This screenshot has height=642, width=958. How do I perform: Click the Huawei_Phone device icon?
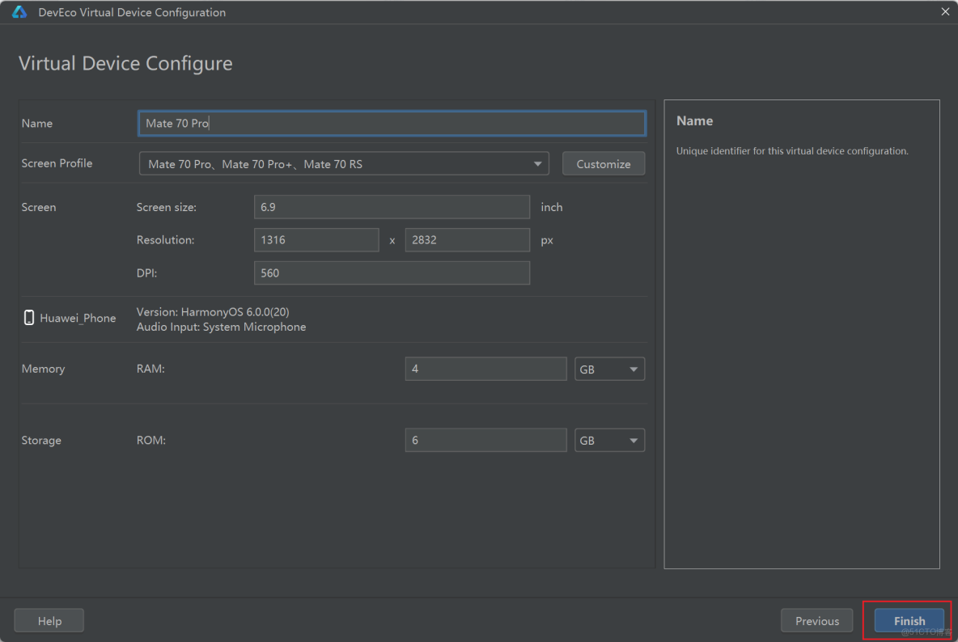pos(29,318)
